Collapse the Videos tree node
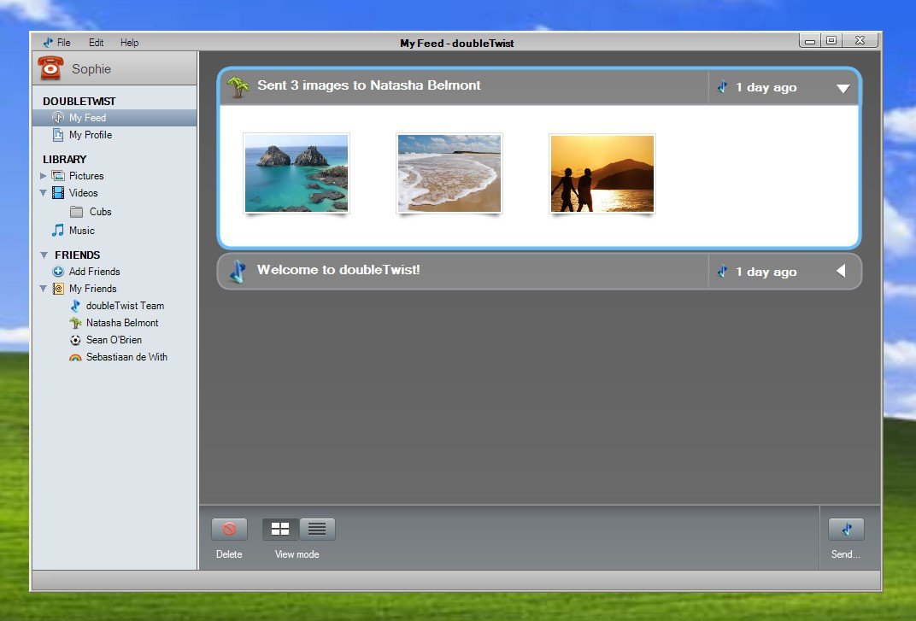Screen dimensions: 916x621 coord(43,193)
